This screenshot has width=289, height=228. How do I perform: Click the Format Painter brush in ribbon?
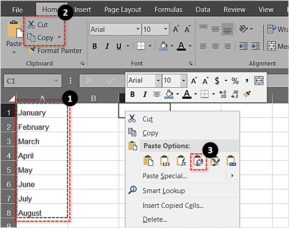32,51
